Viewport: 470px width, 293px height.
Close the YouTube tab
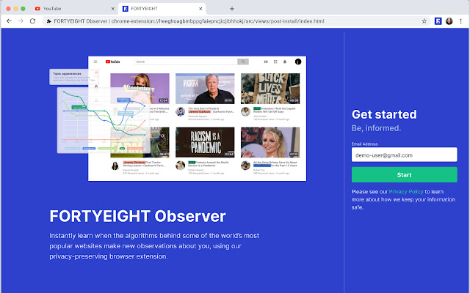[112, 9]
